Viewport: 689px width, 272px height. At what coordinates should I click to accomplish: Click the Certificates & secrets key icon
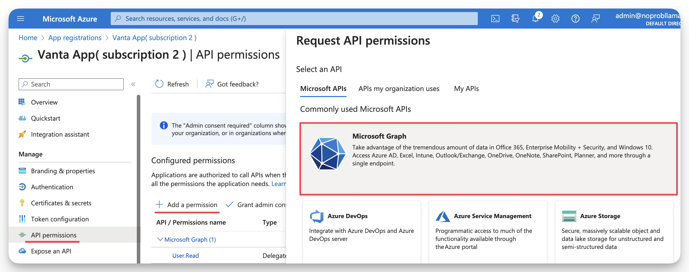point(22,203)
